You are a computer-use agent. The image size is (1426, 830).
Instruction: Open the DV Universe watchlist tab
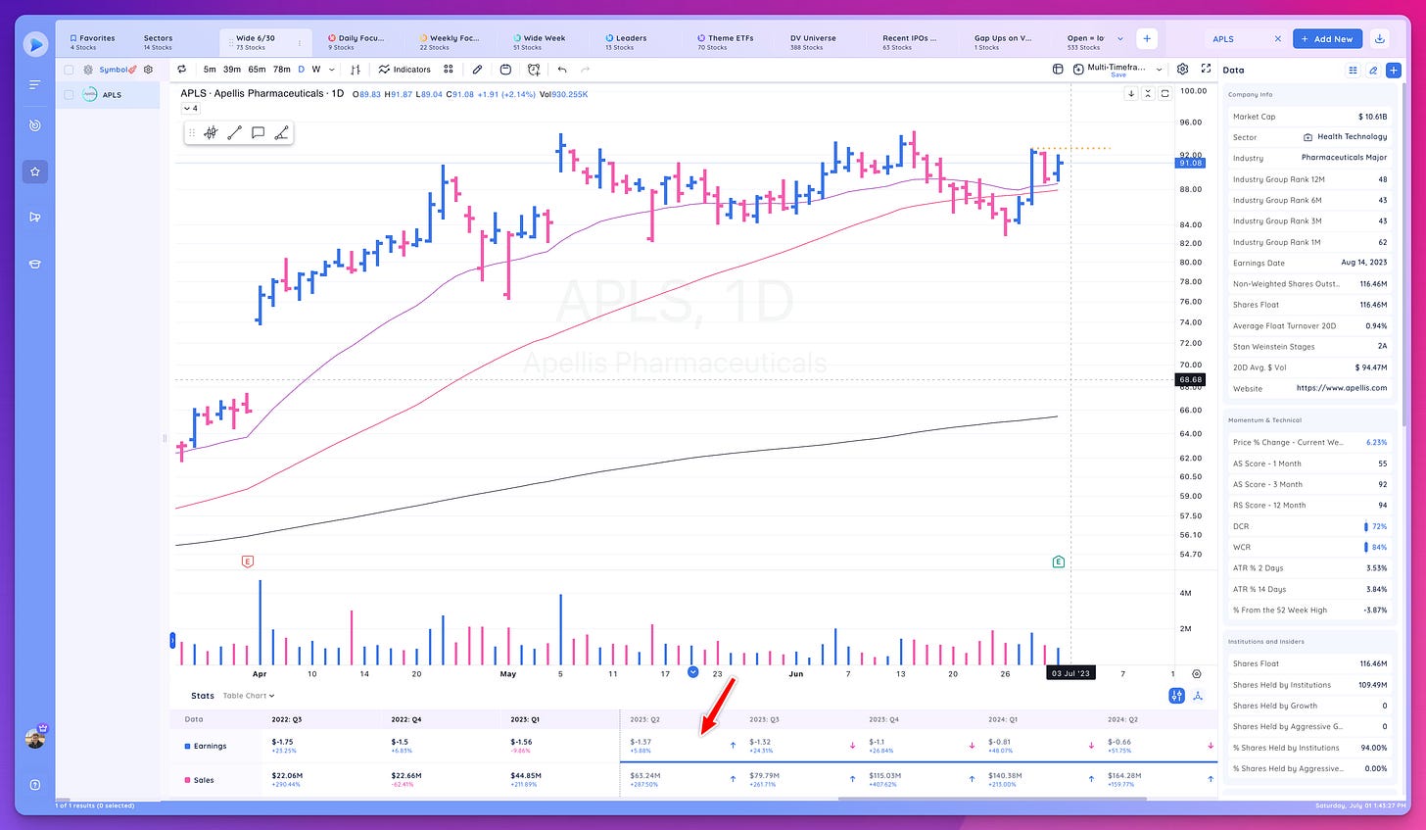[x=813, y=42]
